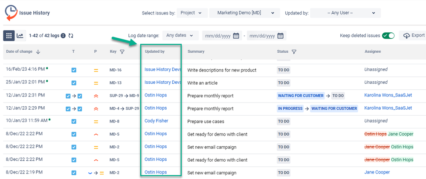Click 'Prepare use cases' summary

pos(206,122)
